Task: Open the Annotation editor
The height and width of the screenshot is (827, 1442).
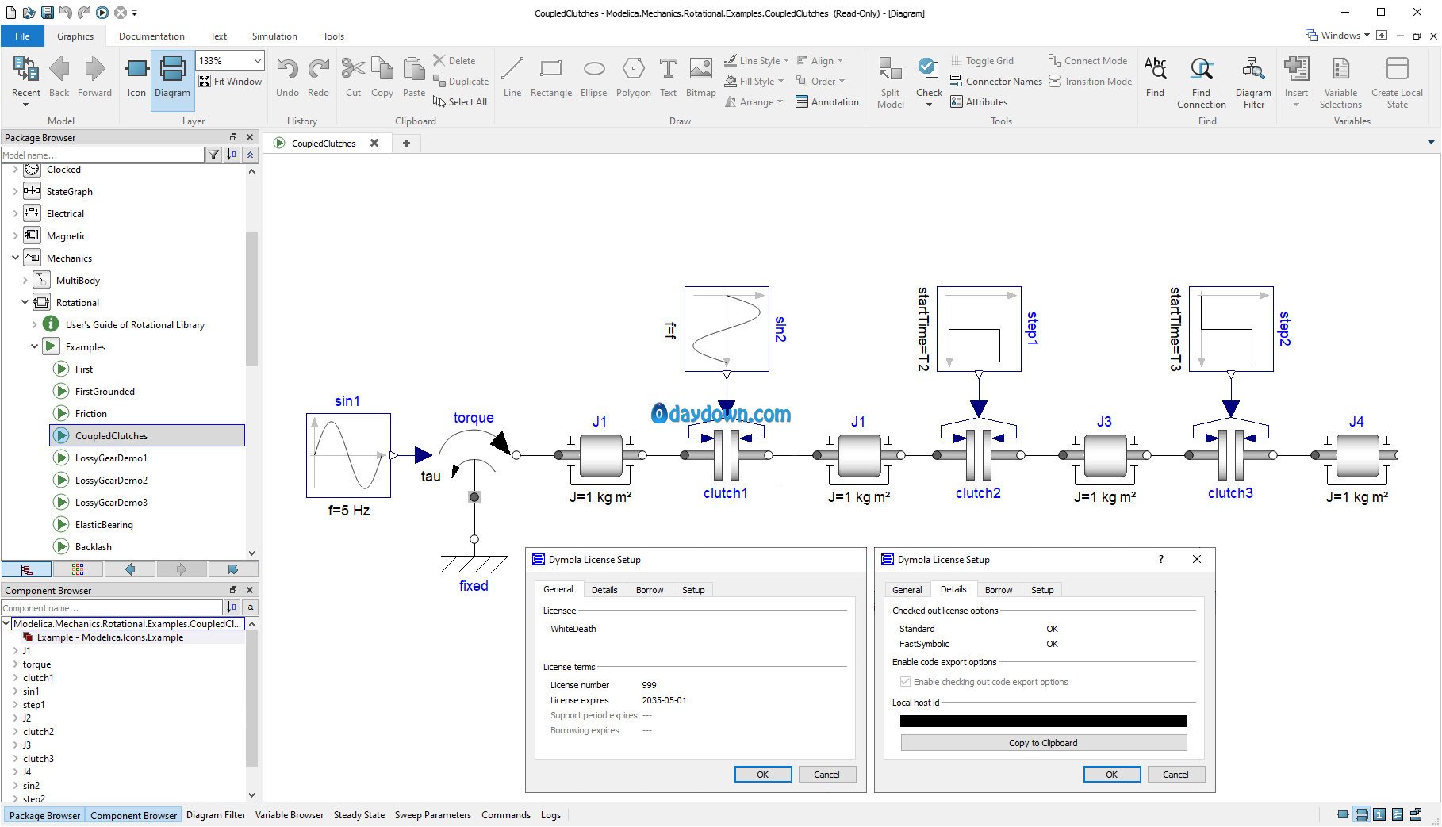Action: click(827, 102)
